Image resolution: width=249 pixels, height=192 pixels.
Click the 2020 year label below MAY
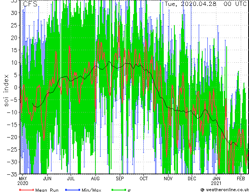(23, 183)
